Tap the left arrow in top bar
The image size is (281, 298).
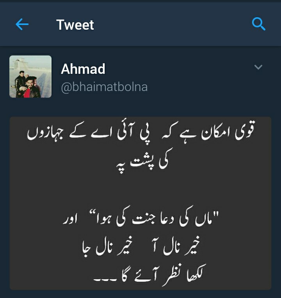[x=22, y=24]
